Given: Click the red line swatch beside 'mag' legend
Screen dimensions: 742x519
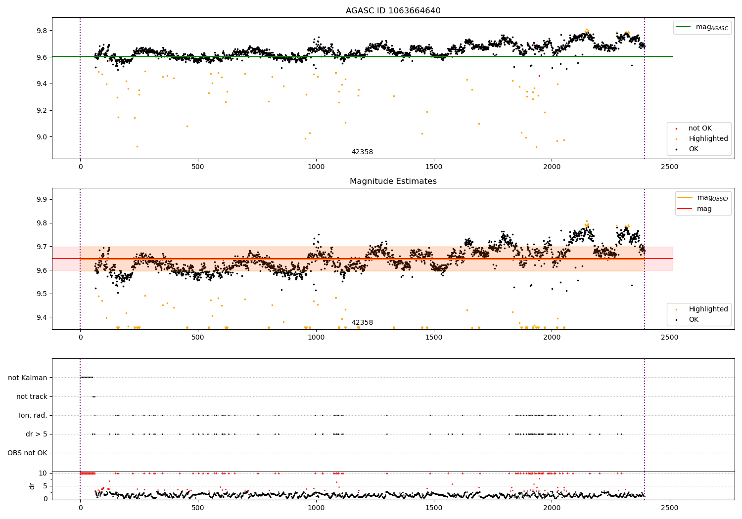Looking at the screenshot, I should tap(684, 209).
